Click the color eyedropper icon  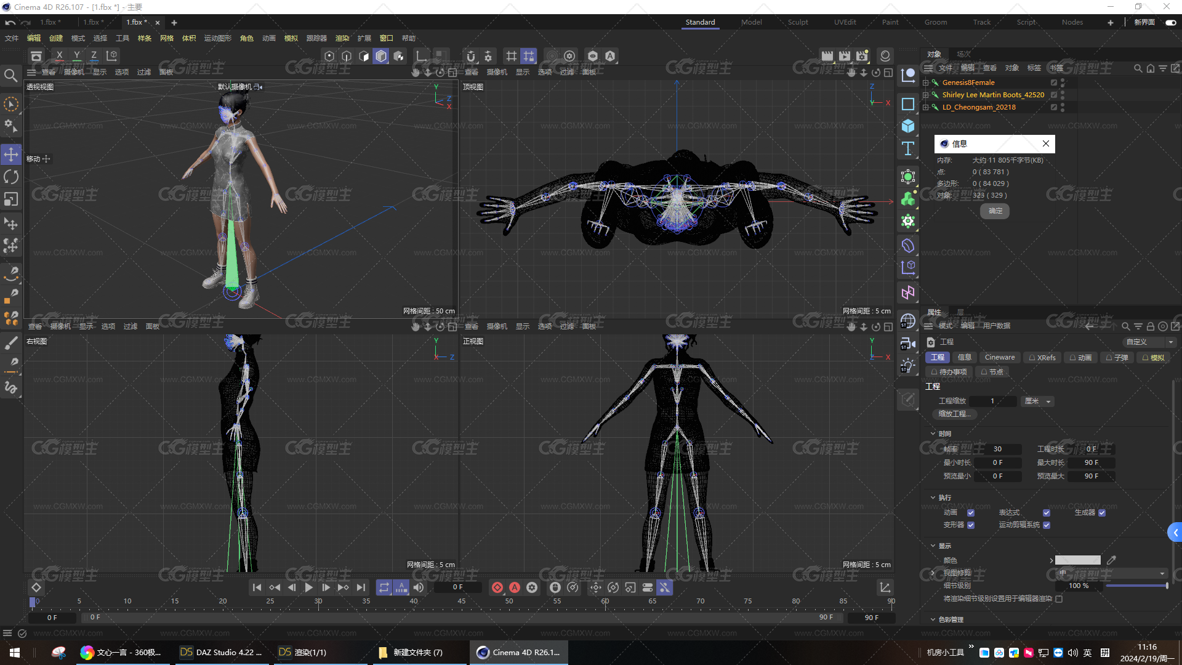[1111, 560]
